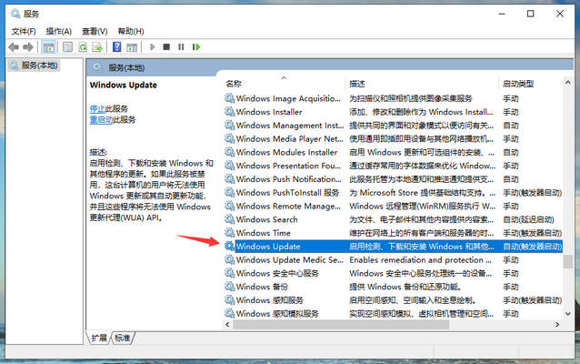Select the Windows Search service row

(x=266, y=219)
